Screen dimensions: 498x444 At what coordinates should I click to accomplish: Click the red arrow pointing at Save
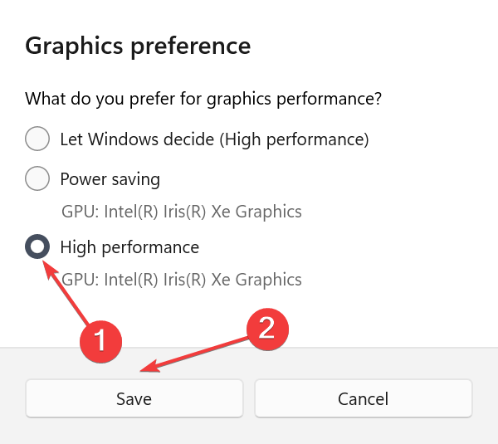pyautogui.click(x=193, y=354)
